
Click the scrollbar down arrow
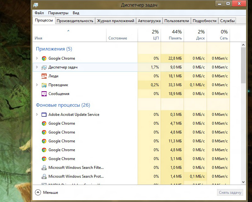click(243, 182)
